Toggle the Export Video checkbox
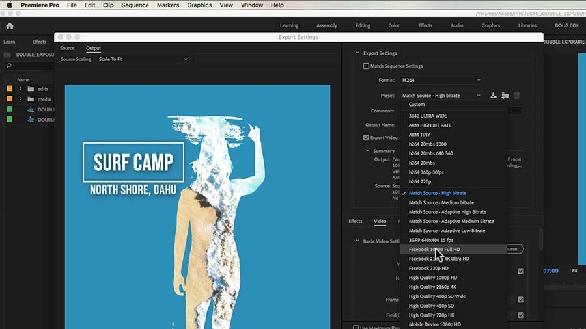This screenshot has height=329, width=586. pos(366,138)
